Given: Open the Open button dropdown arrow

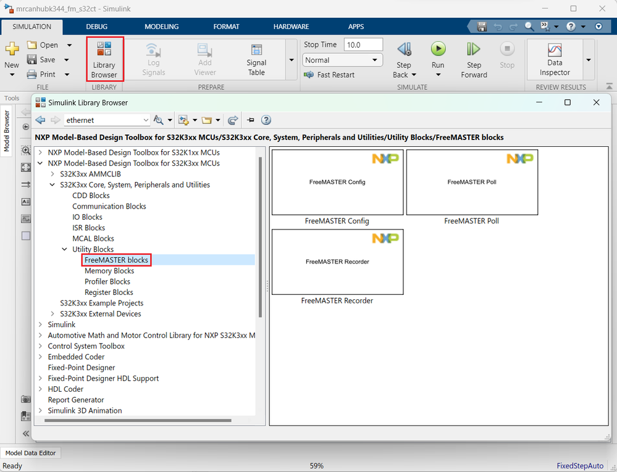Looking at the screenshot, I should pyautogui.click(x=69, y=45).
